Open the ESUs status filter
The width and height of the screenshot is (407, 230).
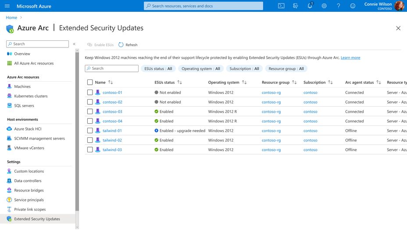pyautogui.click(x=158, y=68)
